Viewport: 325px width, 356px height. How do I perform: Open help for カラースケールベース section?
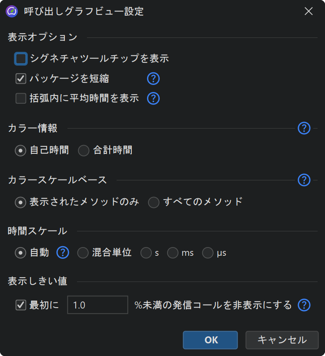pos(304,180)
